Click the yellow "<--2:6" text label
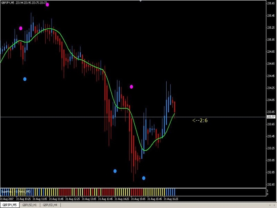The height and width of the screenshot is (208, 277). point(200,121)
